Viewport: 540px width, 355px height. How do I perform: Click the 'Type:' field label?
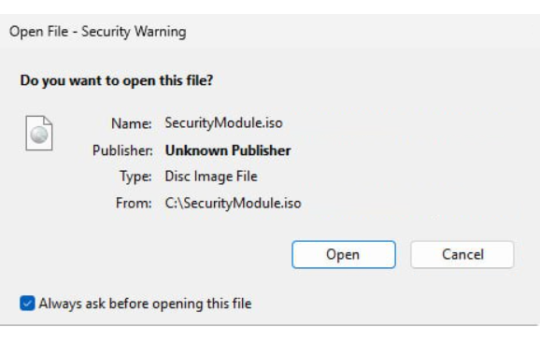pyautogui.click(x=135, y=177)
